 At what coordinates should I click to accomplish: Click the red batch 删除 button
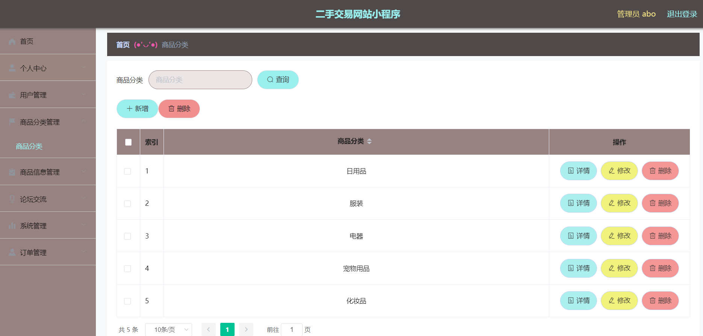(x=179, y=109)
